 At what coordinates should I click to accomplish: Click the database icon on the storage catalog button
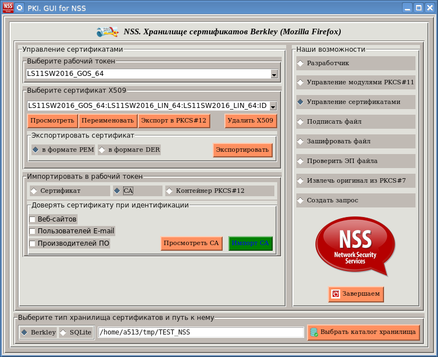pos(314,332)
